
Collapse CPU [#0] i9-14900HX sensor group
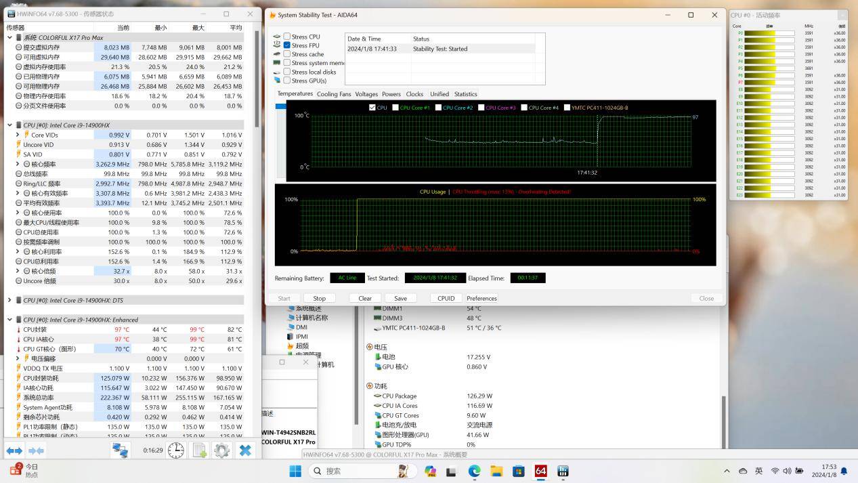[9, 125]
